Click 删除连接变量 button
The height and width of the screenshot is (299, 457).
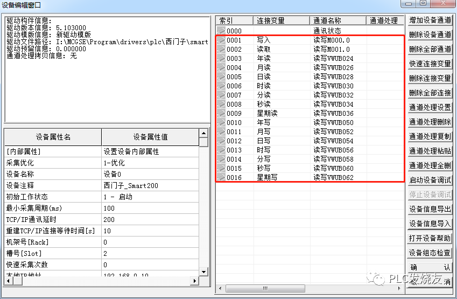430,78
